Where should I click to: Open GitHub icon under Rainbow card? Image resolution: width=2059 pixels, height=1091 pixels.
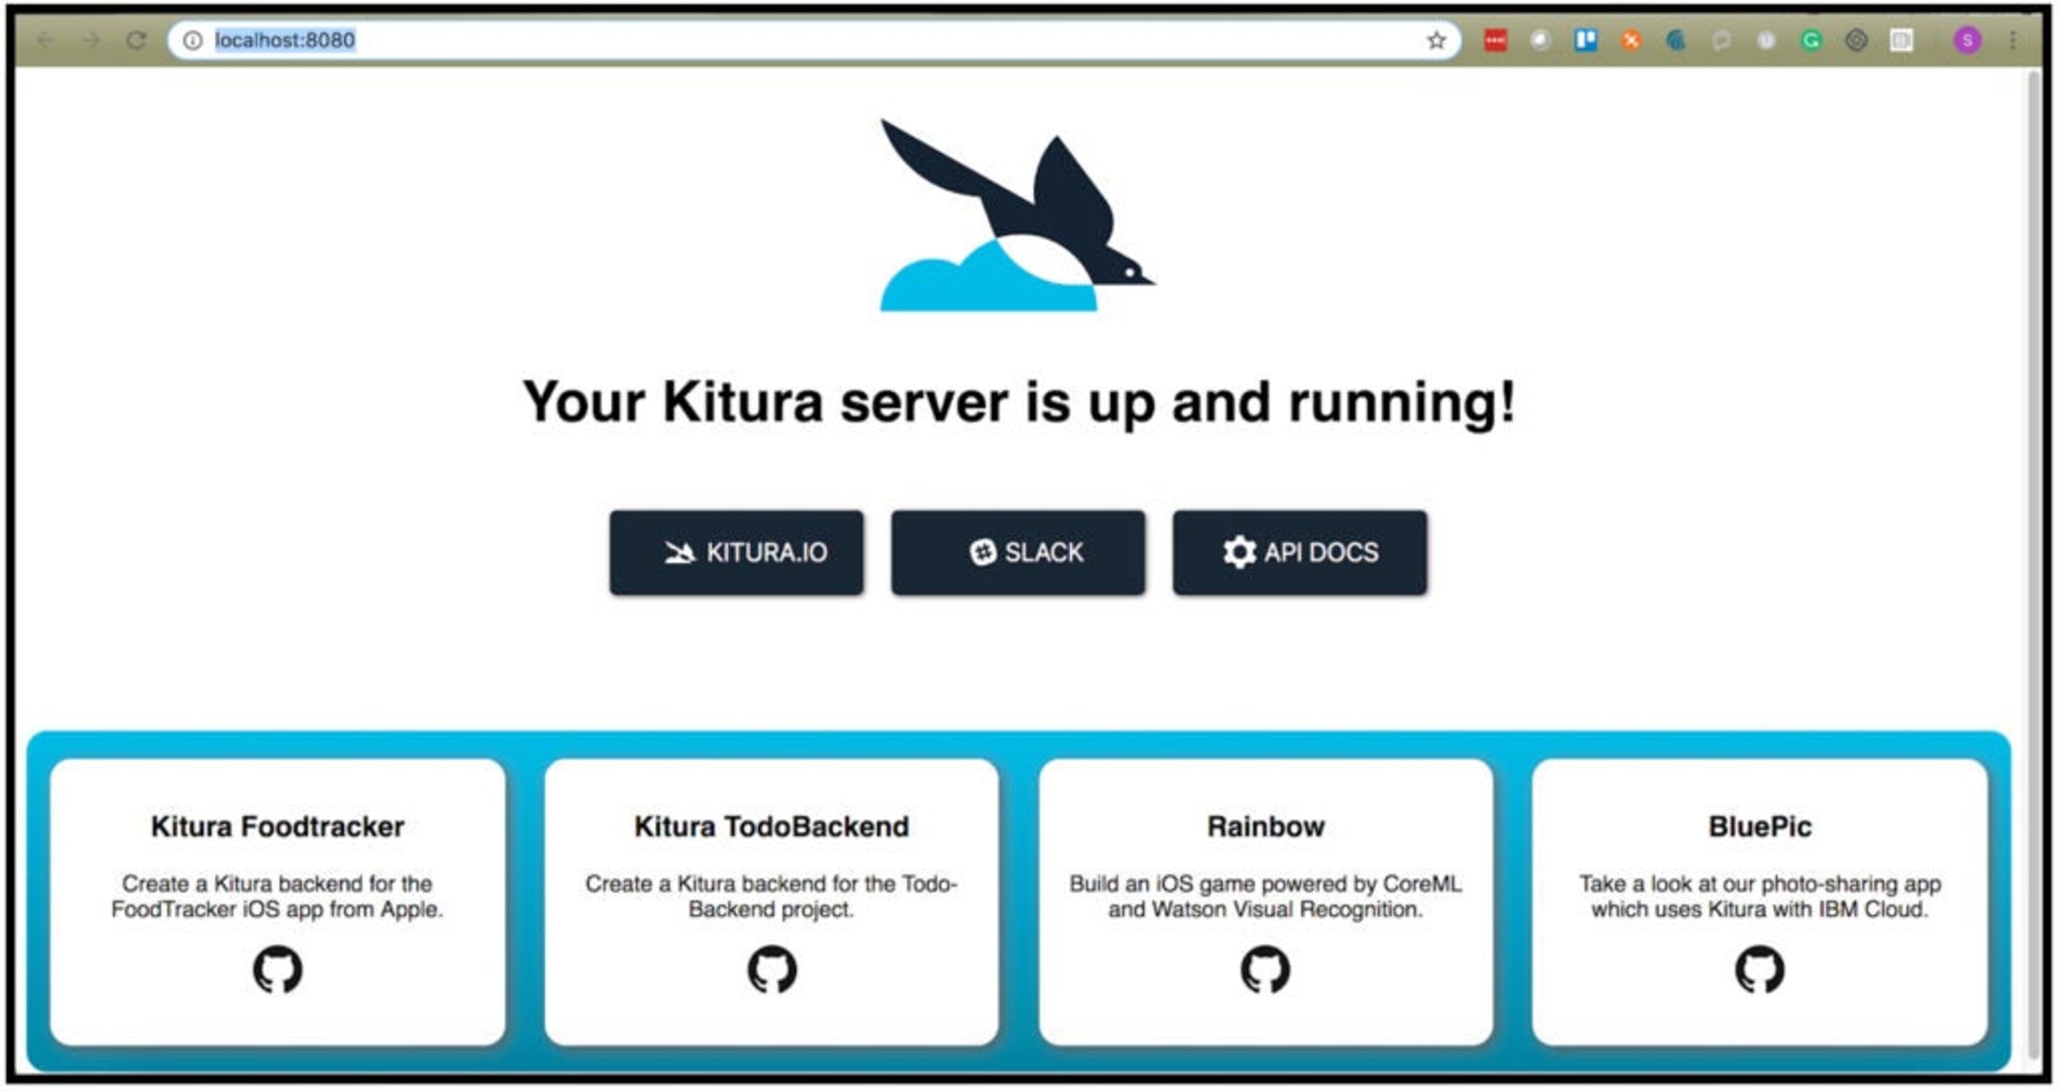[x=1265, y=969]
